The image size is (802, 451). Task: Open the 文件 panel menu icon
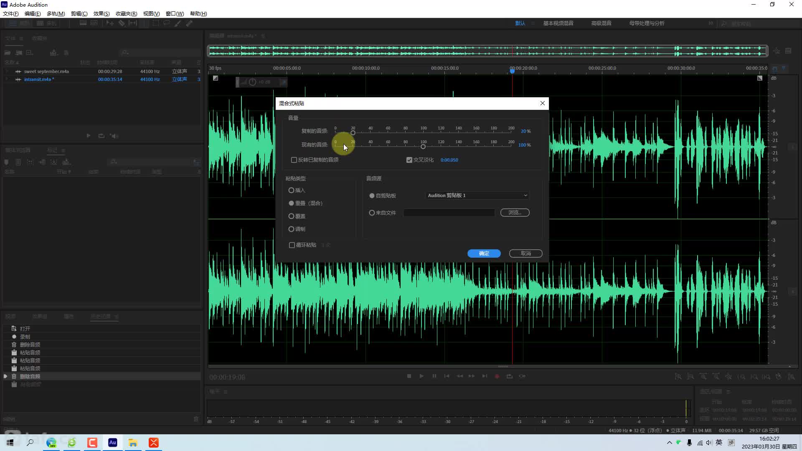(21, 38)
